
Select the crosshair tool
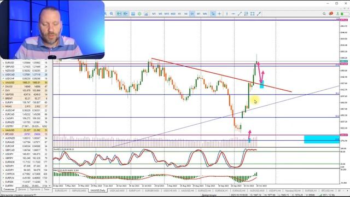219,14
